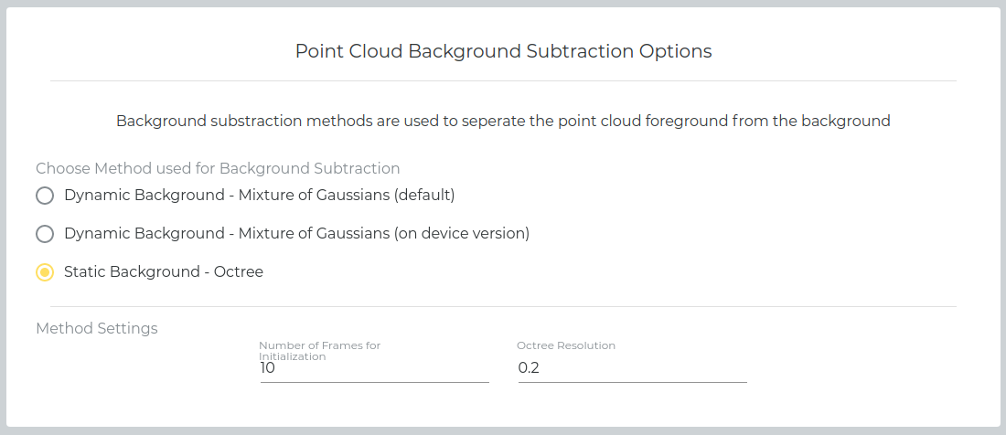Click the 'Method Settings' section heading
Screen dimensions: 1006x435
(97, 328)
